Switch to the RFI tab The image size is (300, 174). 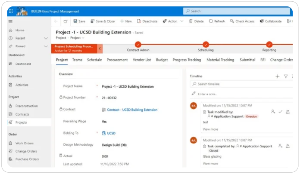(x=263, y=60)
